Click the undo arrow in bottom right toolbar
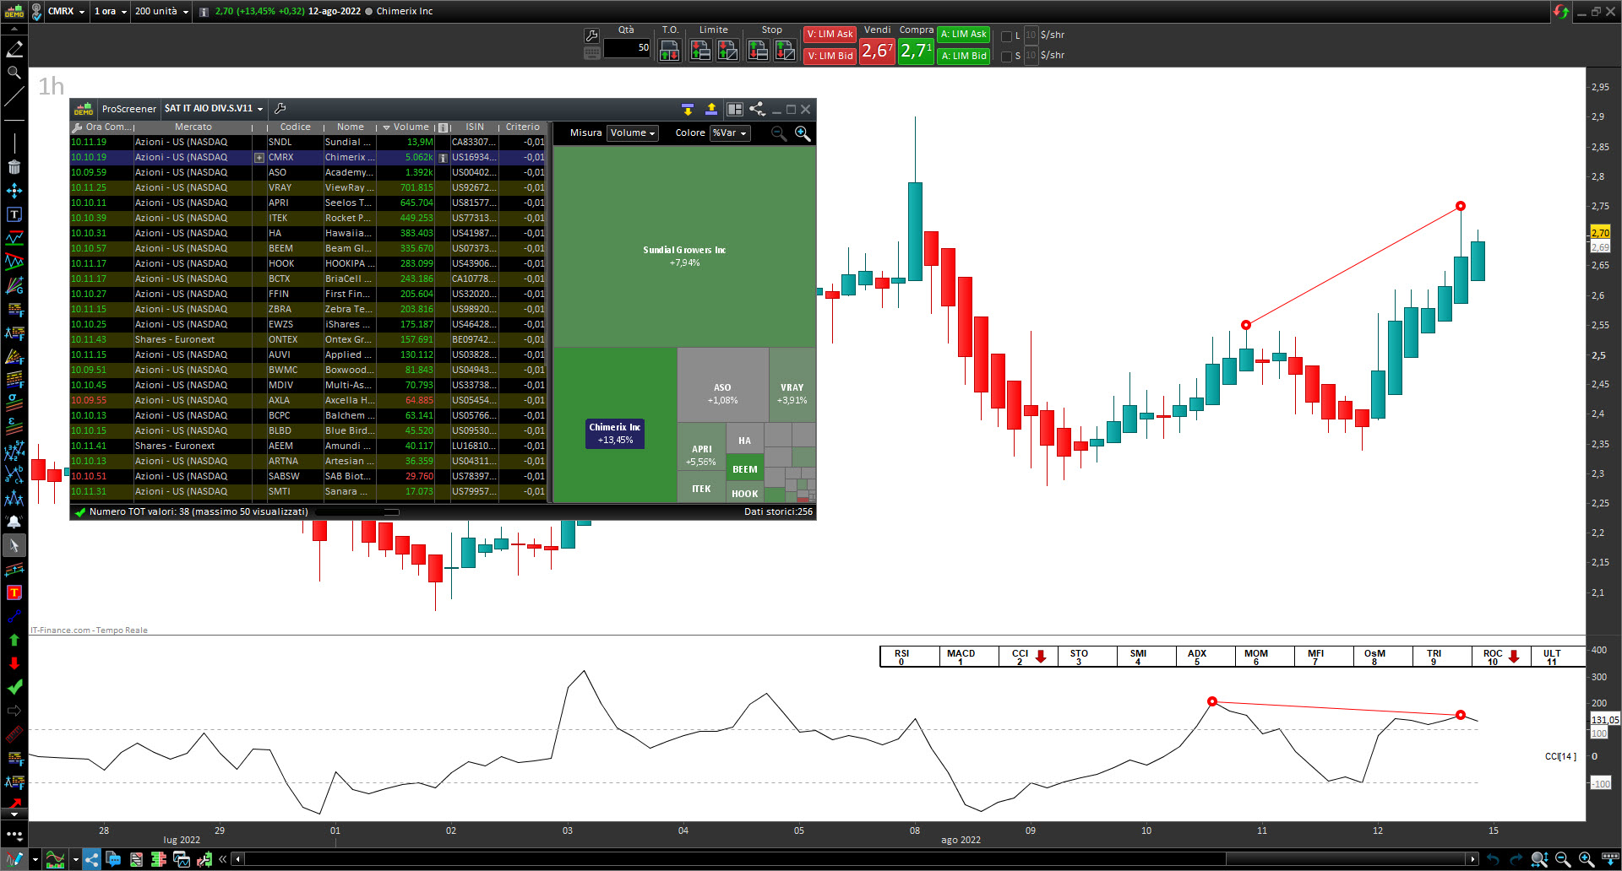Image resolution: width=1622 pixels, height=871 pixels. tap(1493, 859)
